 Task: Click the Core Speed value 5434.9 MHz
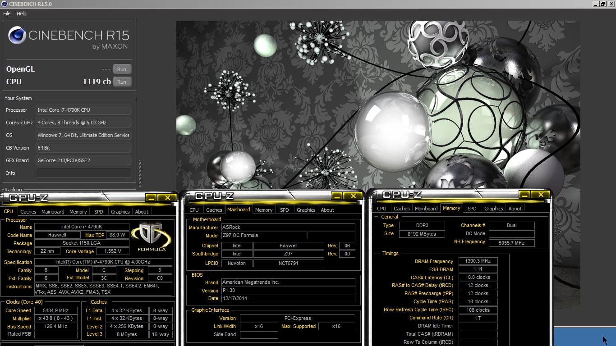pos(56,310)
